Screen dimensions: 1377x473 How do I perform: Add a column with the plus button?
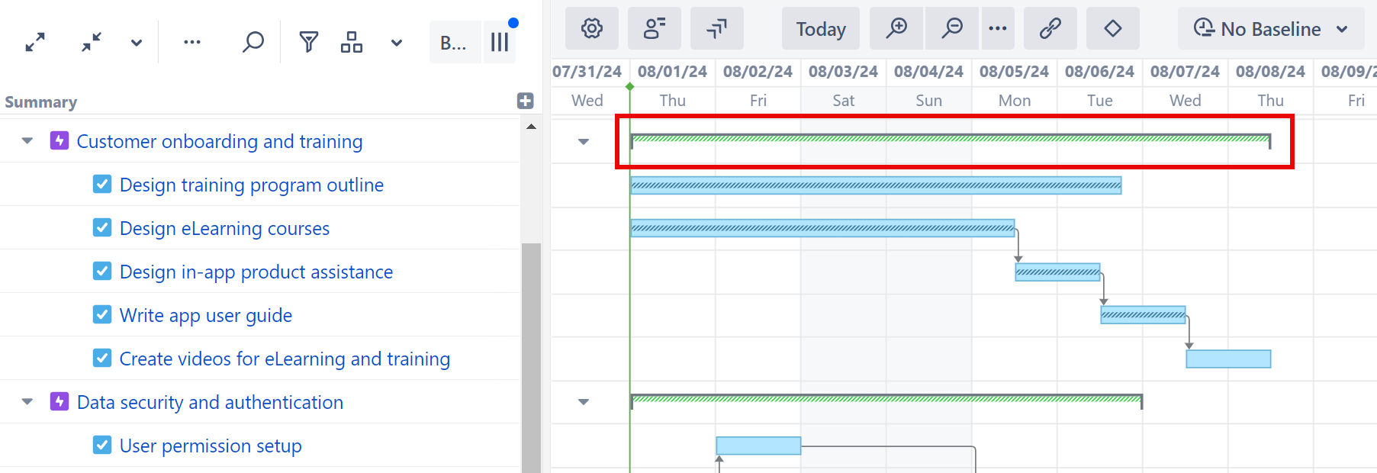pyautogui.click(x=525, y=101)
